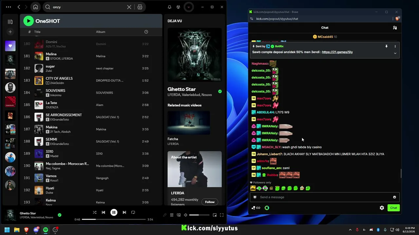Expand Your Library in the Spotify sidebar
The image size is (419, 235).
coord(10,22)
